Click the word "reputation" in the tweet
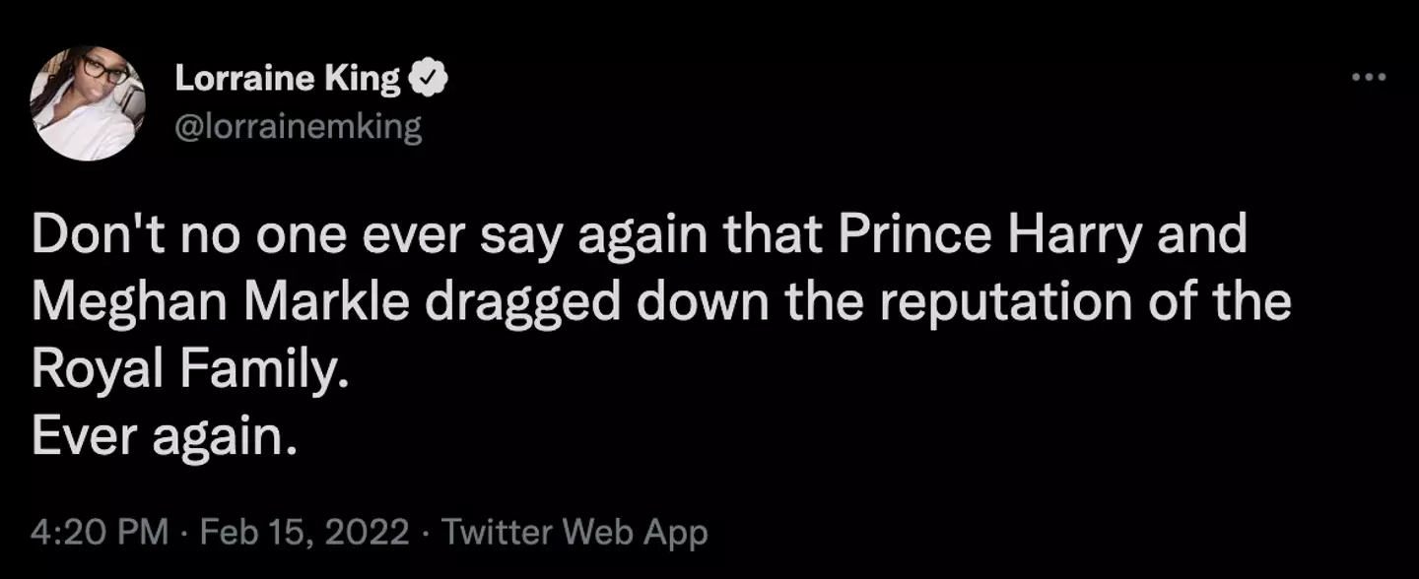This screenshot has width=1419, height=579. pyautogui.click(x=1006, y=304)
